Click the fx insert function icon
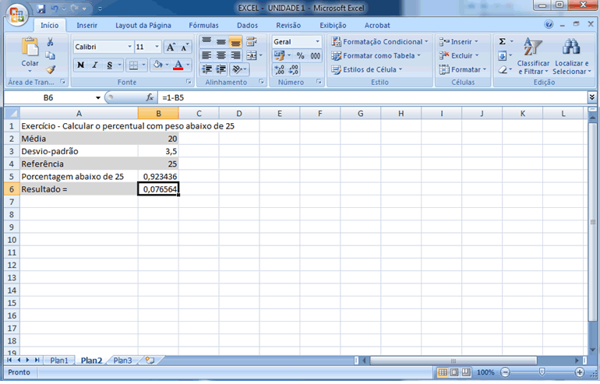 tap(150, 97)
